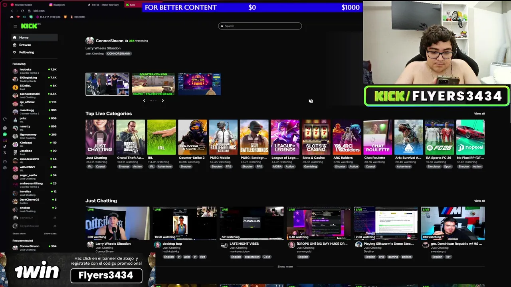Open Slots & Casino category card
Viewport: 511px width, 287px height.
[316, 137]
